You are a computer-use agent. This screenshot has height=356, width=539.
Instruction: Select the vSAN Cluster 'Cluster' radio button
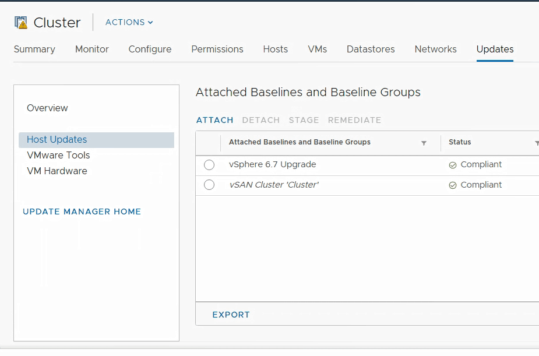point(209,185)
